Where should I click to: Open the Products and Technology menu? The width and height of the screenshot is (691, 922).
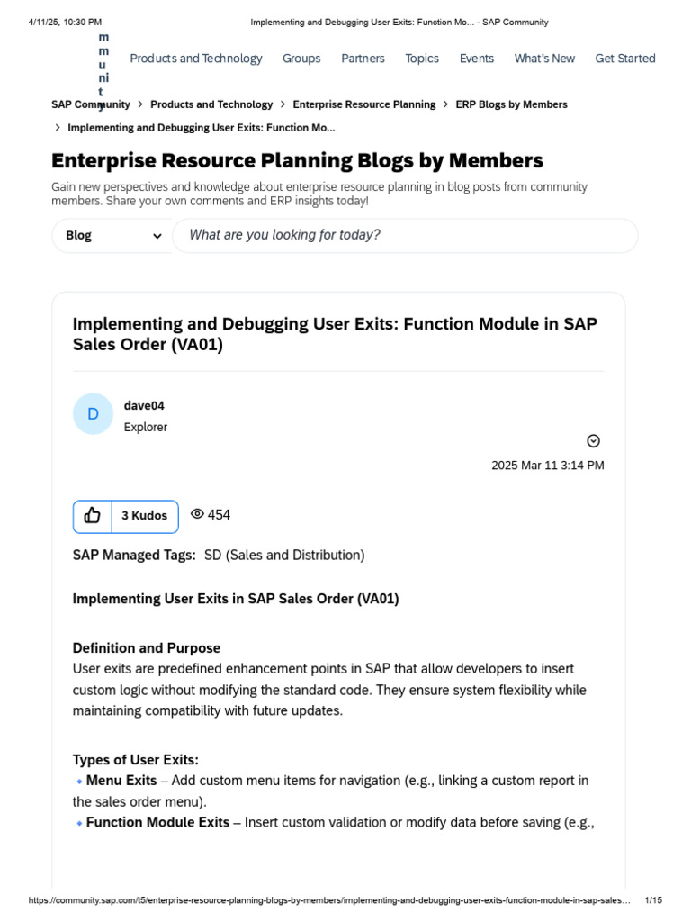click(196, 59)
